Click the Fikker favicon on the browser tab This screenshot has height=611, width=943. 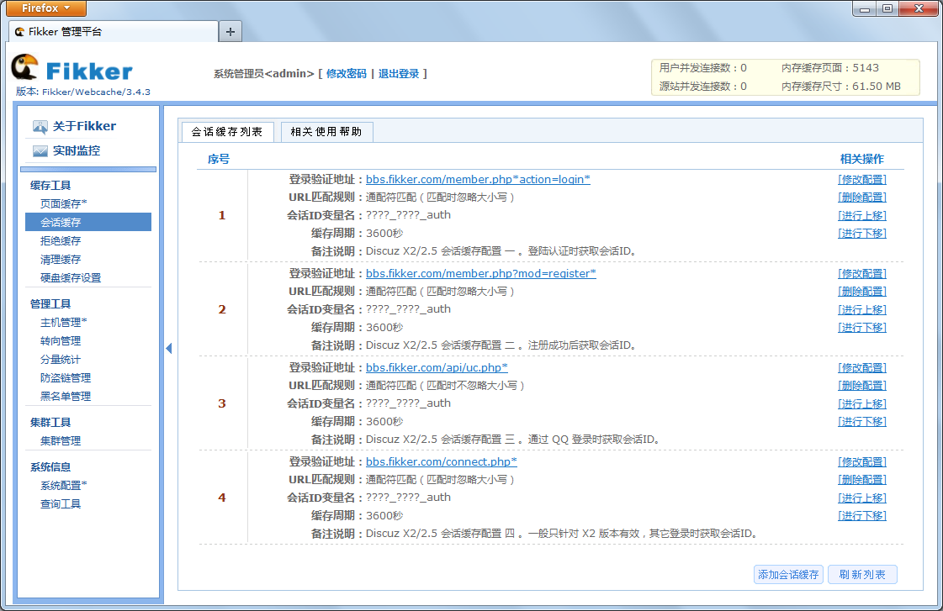(x=20, y=32)
